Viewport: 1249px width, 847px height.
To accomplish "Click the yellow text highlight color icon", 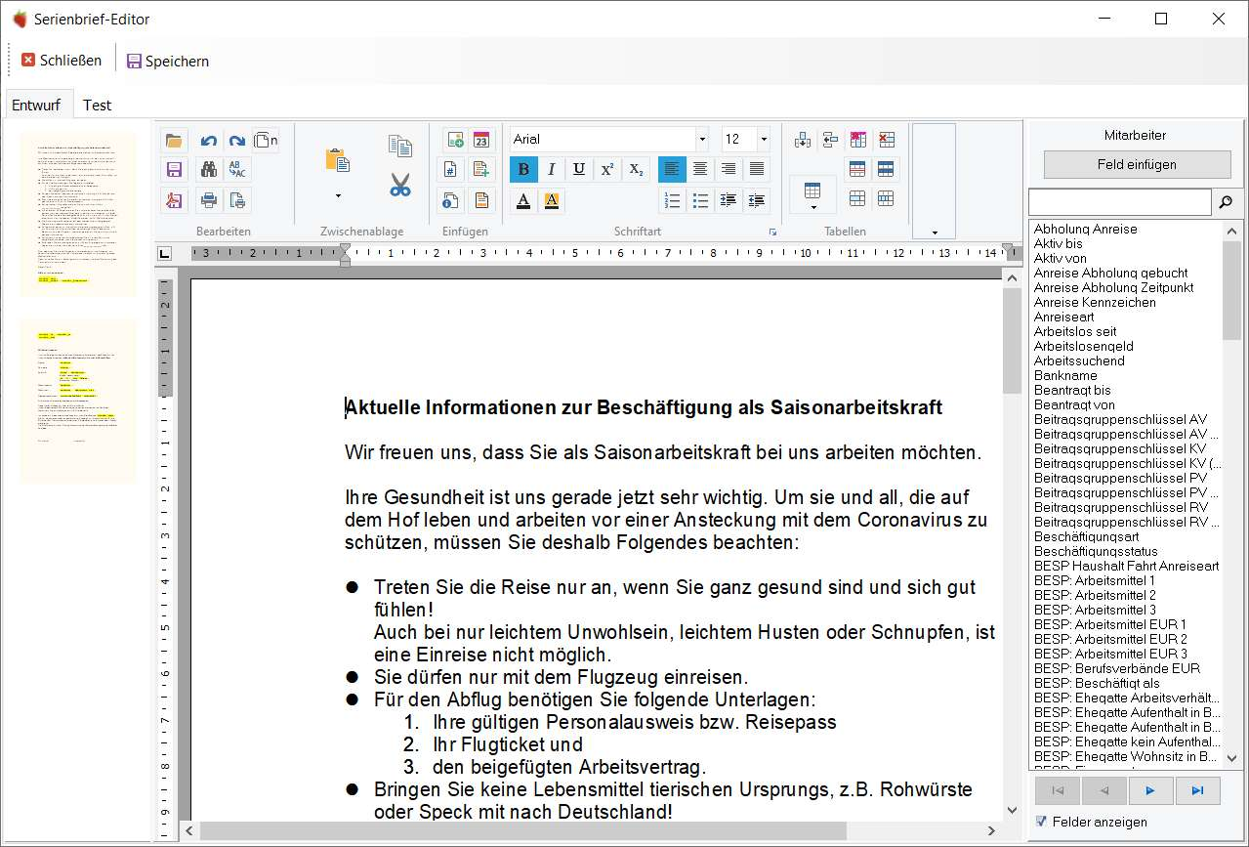I will 552,200.
